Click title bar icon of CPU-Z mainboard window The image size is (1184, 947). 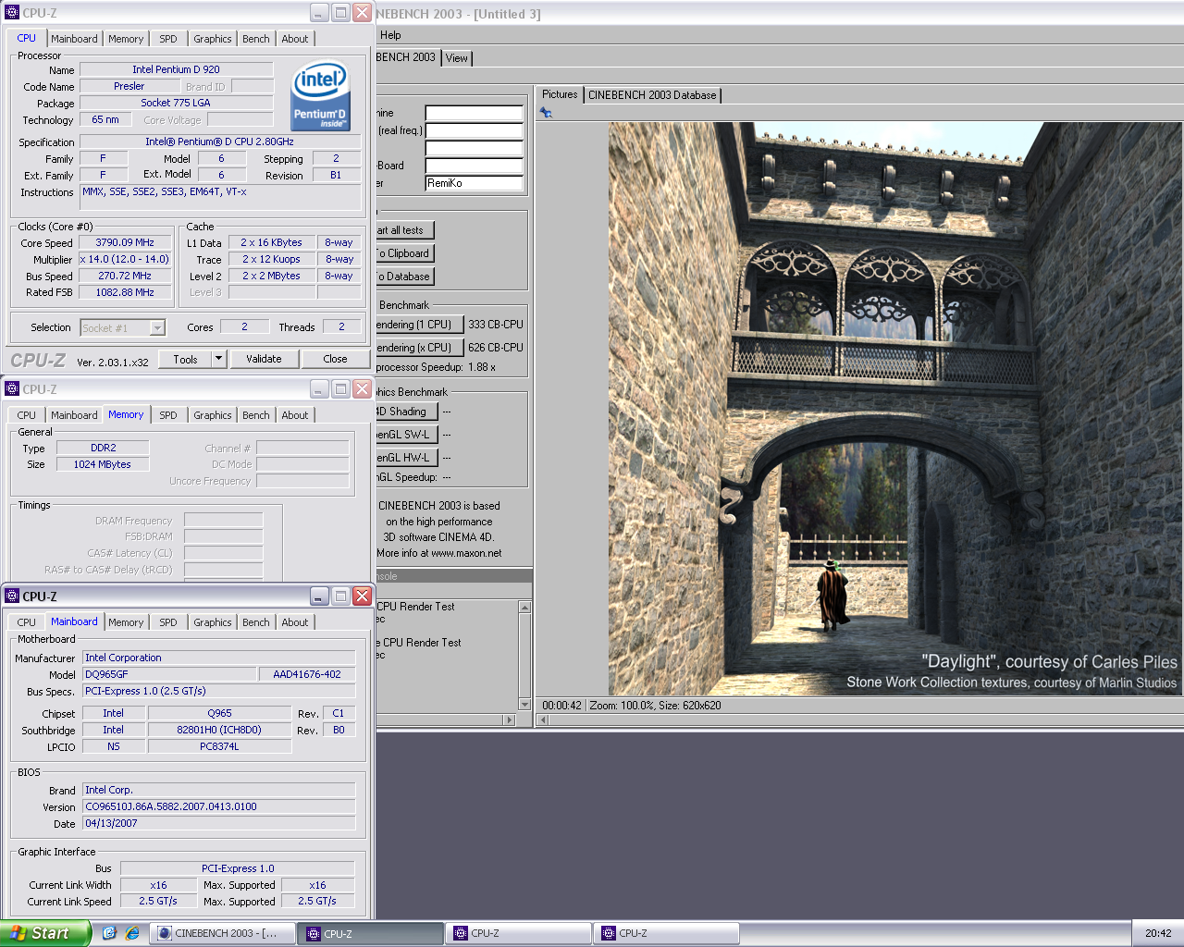(12, 596)
